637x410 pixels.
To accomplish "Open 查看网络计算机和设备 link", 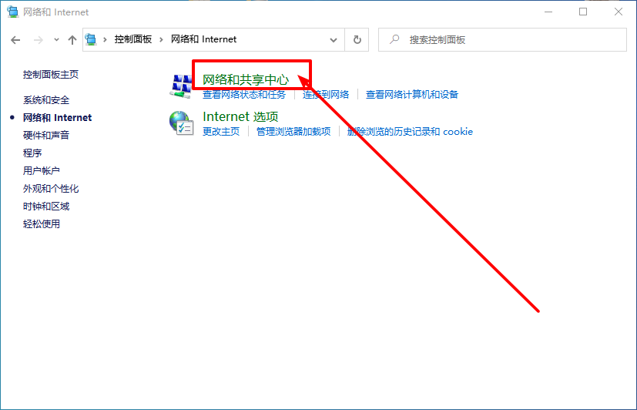I will [412, 95].
